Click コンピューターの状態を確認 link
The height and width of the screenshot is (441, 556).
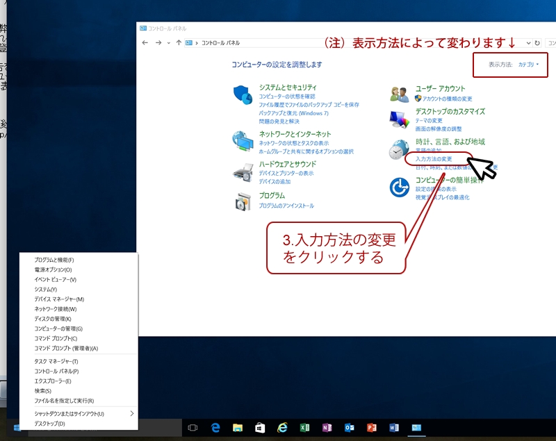(x=287, y=97)
